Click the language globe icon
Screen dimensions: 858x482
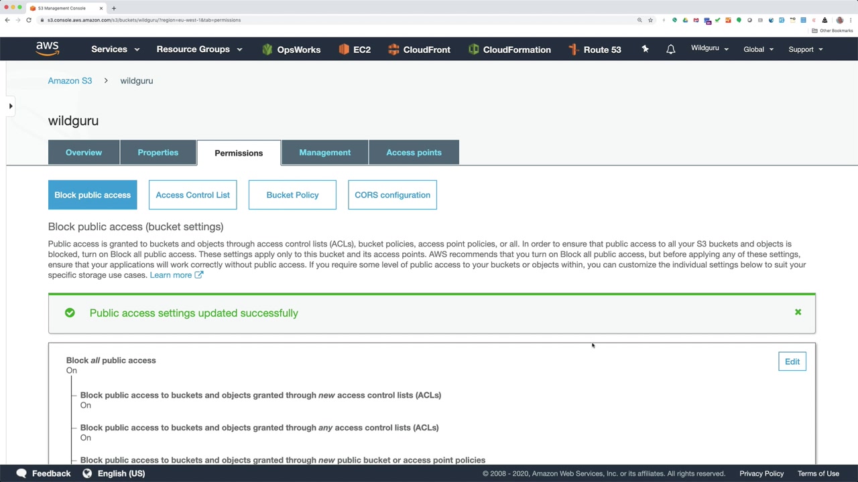click(87, 473)
